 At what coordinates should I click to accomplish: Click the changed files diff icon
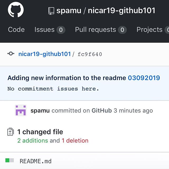point(11,132)
